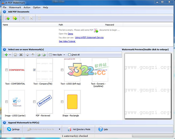This screenshot has width=175, height=139.
Task: Open the Watermark menu
Action: pyautogui.click(x=15, y=8)
